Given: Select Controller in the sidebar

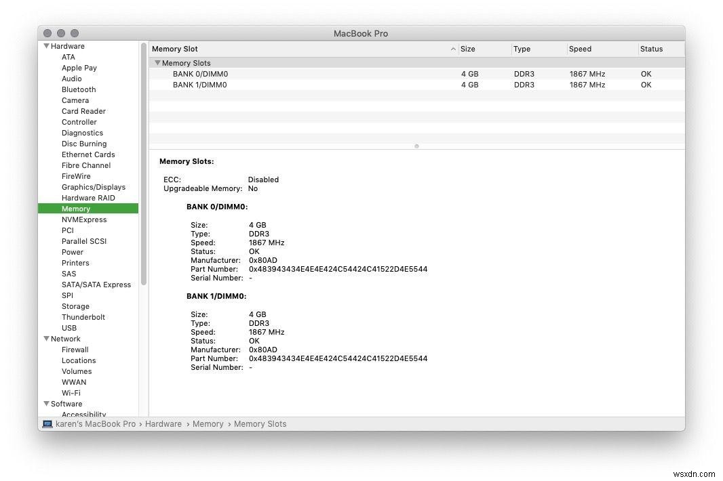Looking at the screenshot, I should (x=79, y=122).
